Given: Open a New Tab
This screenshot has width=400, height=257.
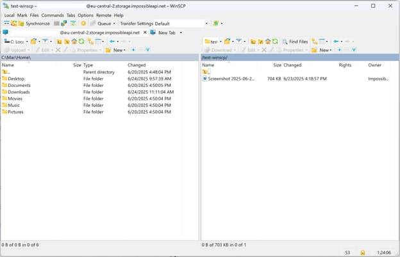Looking at the screenshot, I should point(163,33).
